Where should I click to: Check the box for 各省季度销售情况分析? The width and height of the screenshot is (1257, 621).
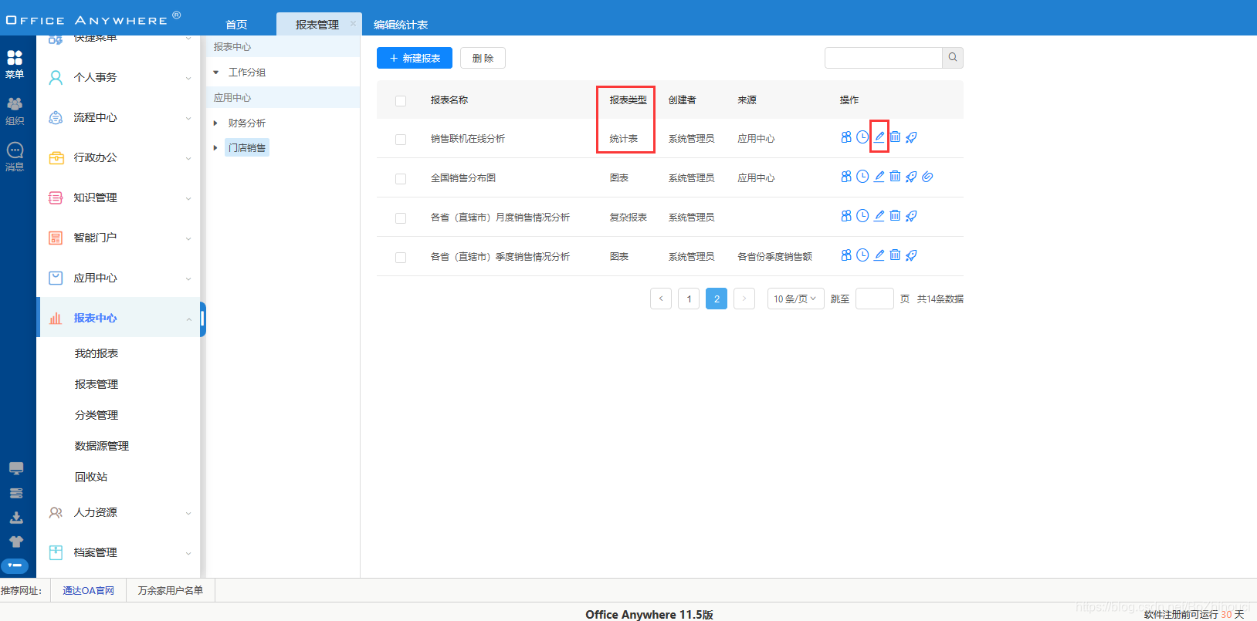point(401,258)
